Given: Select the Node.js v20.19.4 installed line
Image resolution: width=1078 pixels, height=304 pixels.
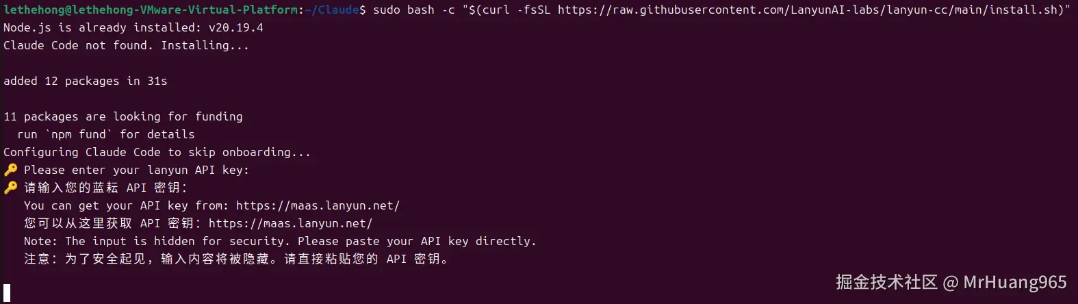Looking at the screenshot, I should [x=133, y=27].
